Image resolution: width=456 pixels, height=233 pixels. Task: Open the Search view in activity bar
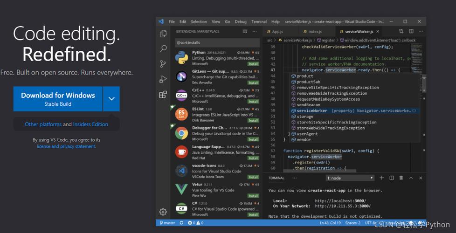163,48
